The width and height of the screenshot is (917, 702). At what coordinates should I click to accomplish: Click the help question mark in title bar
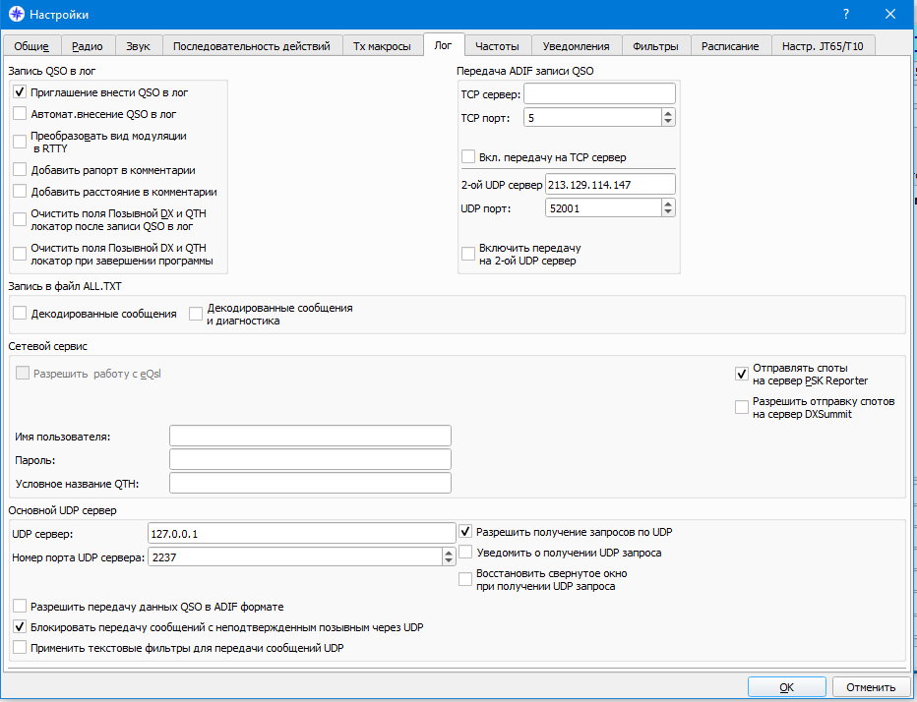tap(845, 14)
